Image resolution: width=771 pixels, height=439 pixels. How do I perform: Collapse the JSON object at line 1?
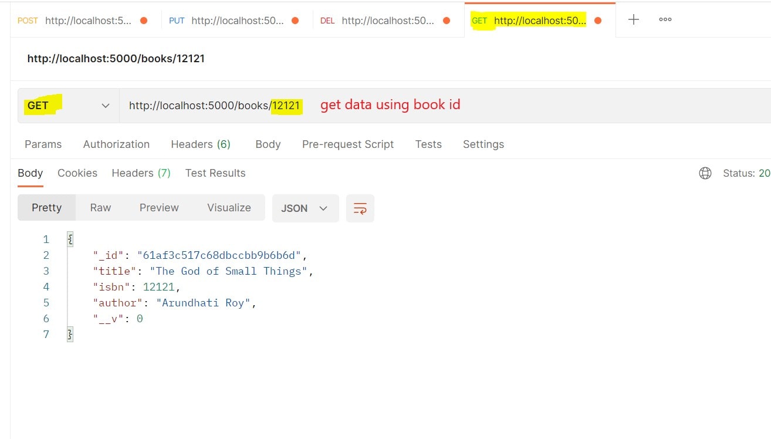click(69, 237)
